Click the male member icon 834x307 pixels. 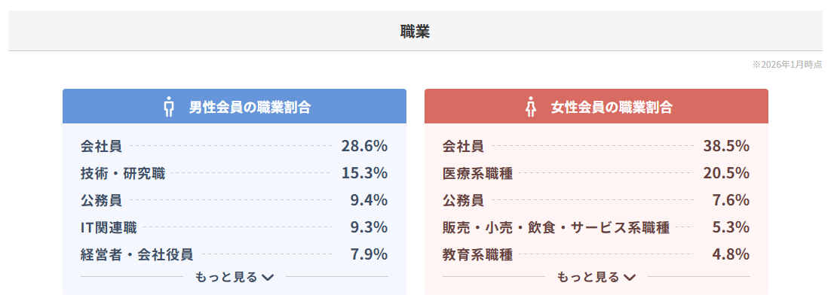[x=168, y=107]
